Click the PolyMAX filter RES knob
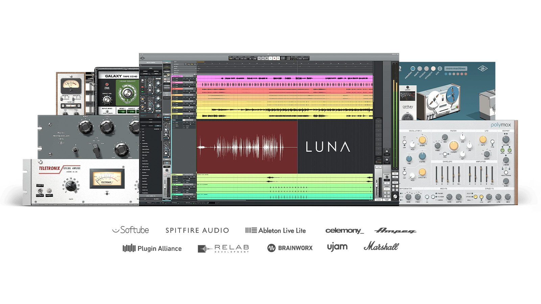Viewport: 541px width, 304px height. point(445,137)
